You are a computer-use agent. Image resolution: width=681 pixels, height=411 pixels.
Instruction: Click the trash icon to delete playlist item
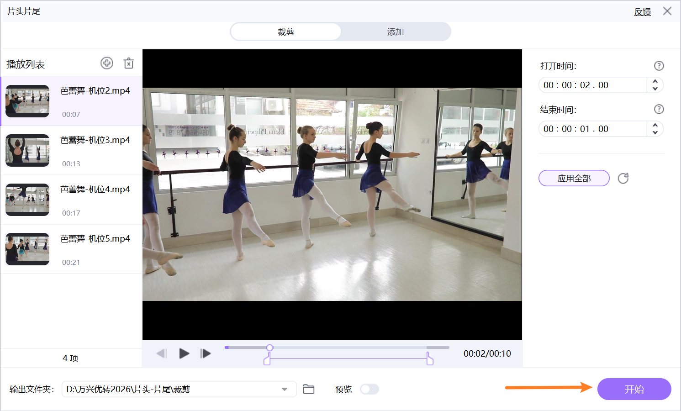pos(129,63)
